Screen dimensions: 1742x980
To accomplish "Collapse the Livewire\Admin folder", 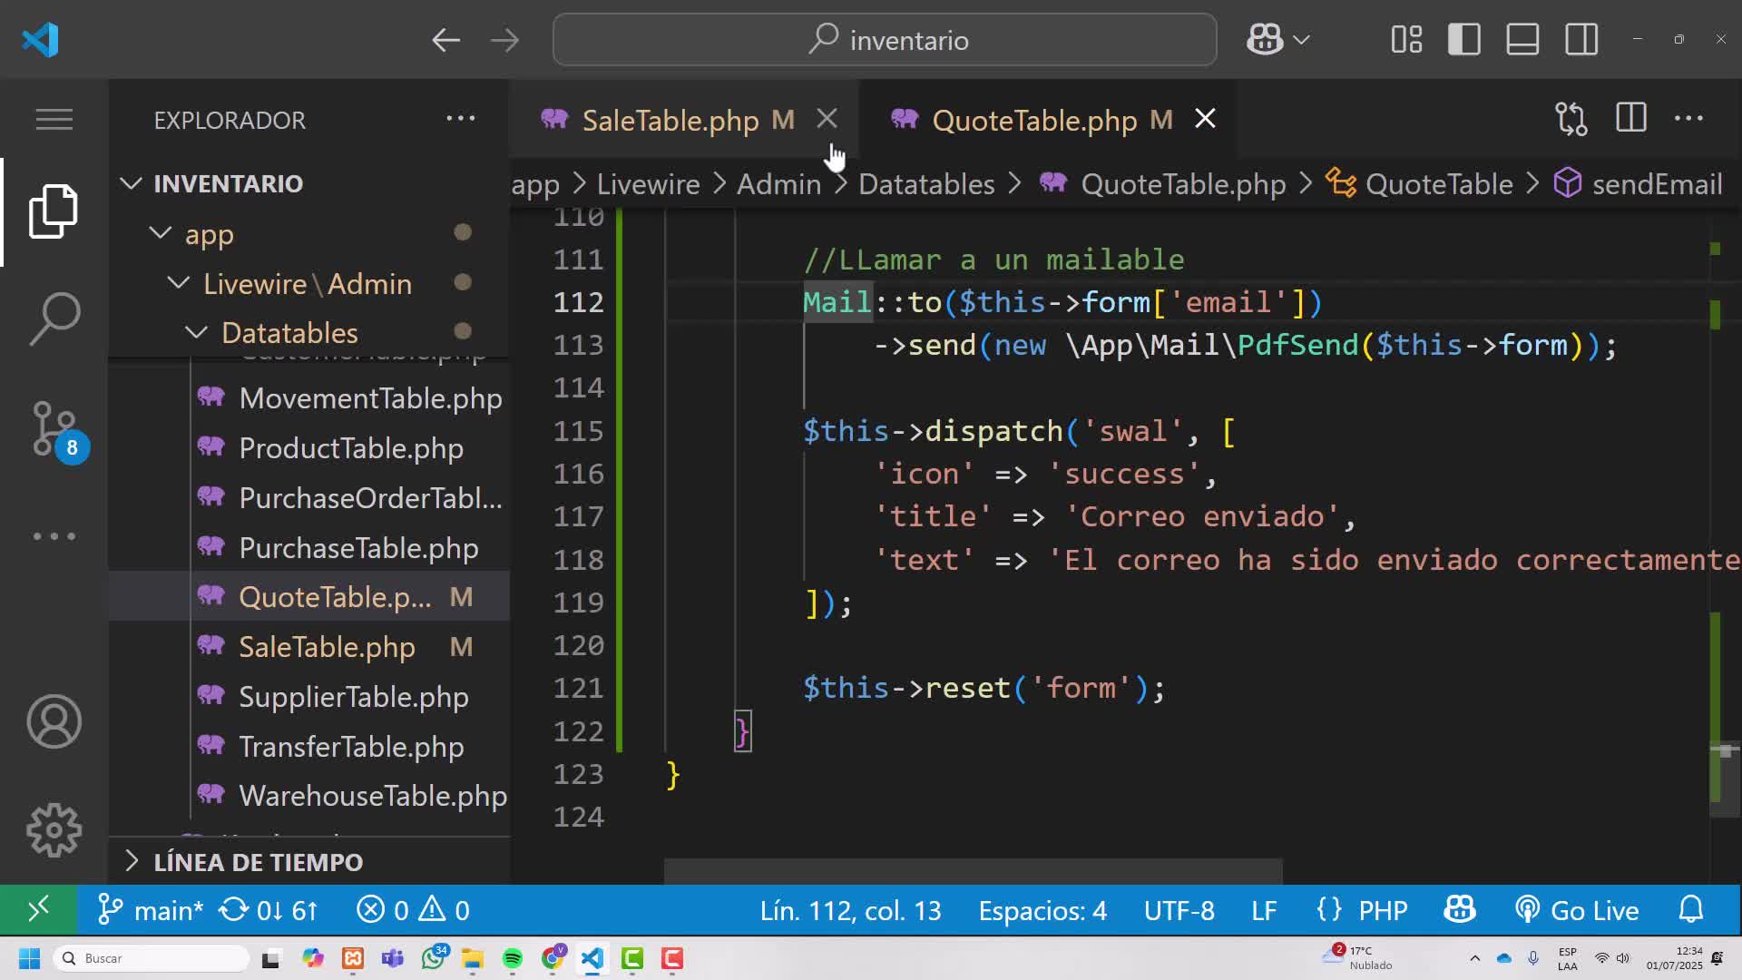I will click(x=308, y=284).
